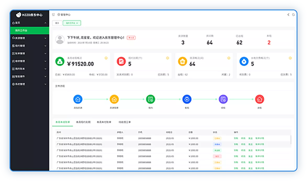The width and height of the screenshot is (307, 181).
Task: Click the HZZD房东中心 logo icon
Action: tap(18, 15)
